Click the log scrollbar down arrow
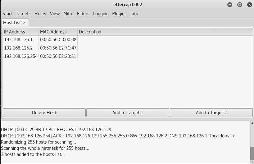The width and height of the screenshot is (254, 164). pyautogui.click(x=252, y=162)
